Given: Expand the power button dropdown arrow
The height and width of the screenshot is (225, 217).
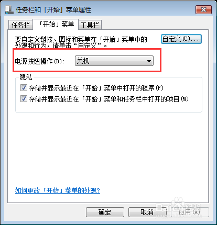Looking at the screenshot, I should [x=149, y=61].
